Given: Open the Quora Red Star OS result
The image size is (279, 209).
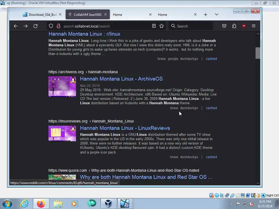Looking at the screenshot, I should (x=146, y=177).
